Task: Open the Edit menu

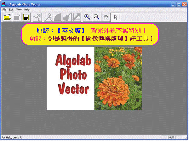Action: point(11,10)
